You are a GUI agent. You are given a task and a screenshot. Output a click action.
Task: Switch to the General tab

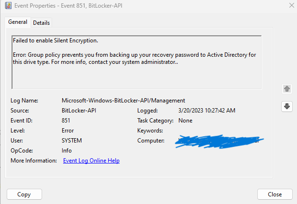pos(18,22)
